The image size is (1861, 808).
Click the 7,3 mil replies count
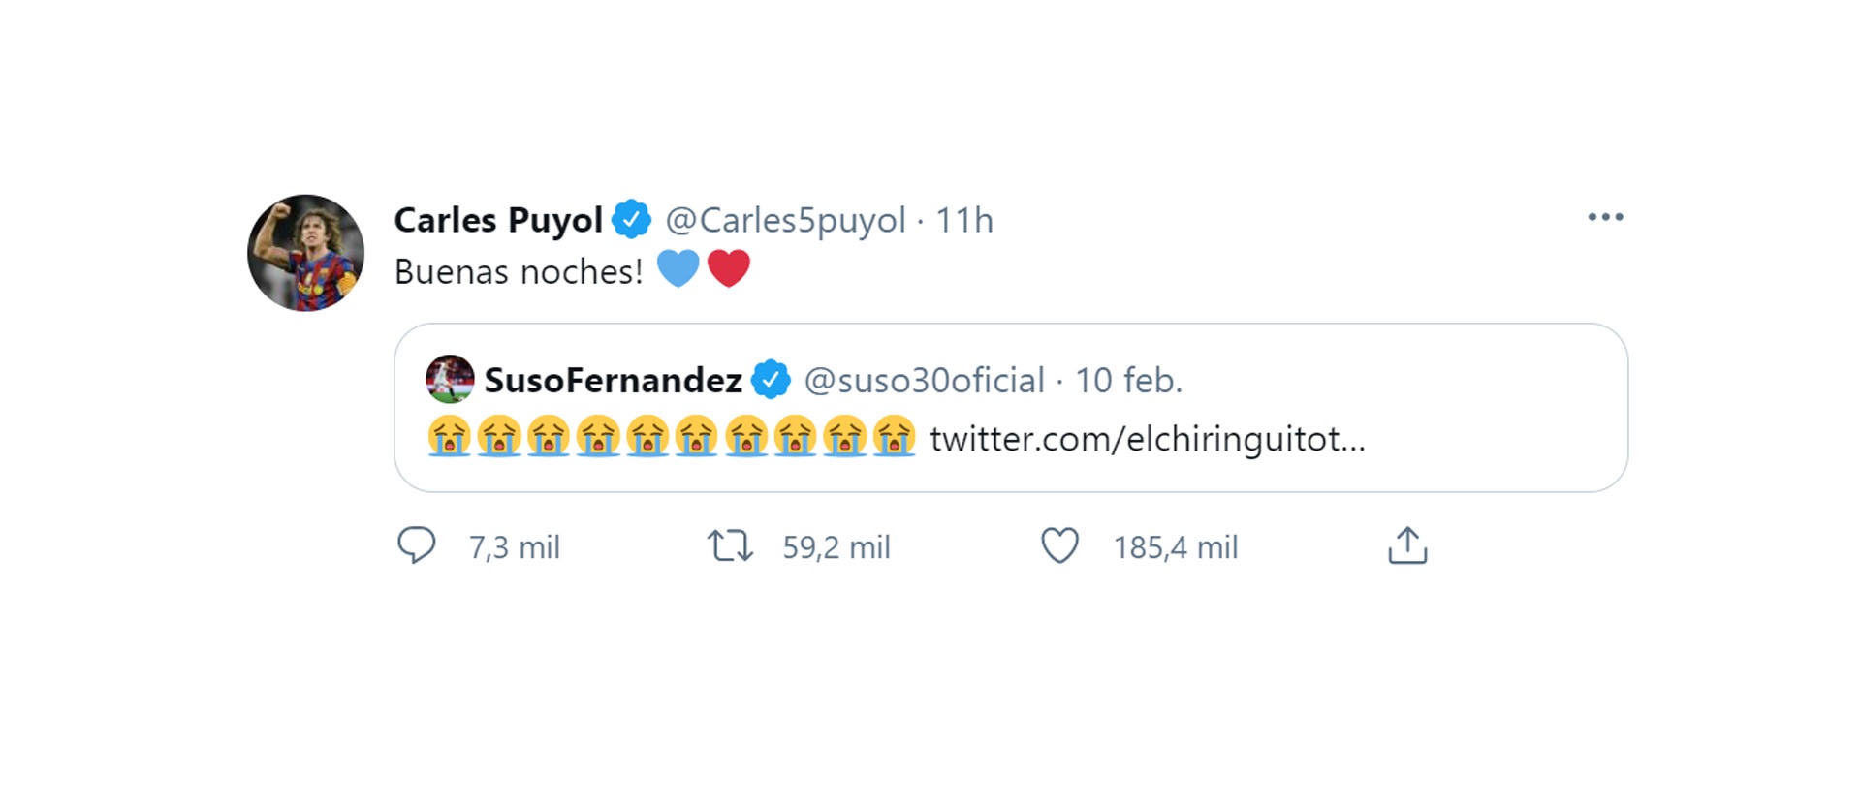click(515, 547)
